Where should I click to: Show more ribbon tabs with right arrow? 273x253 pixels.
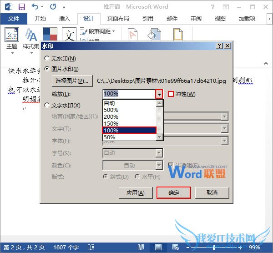click(x=269, y=19)
